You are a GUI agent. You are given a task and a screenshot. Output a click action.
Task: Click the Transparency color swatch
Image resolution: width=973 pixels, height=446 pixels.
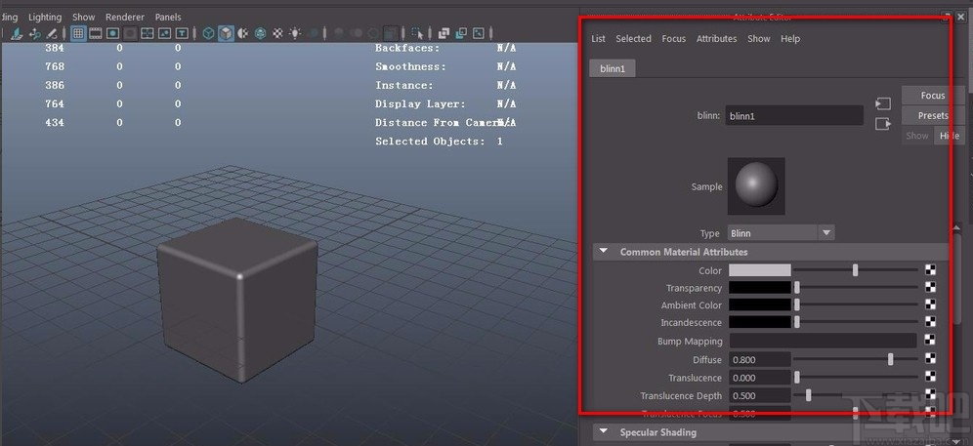[759, 288]
